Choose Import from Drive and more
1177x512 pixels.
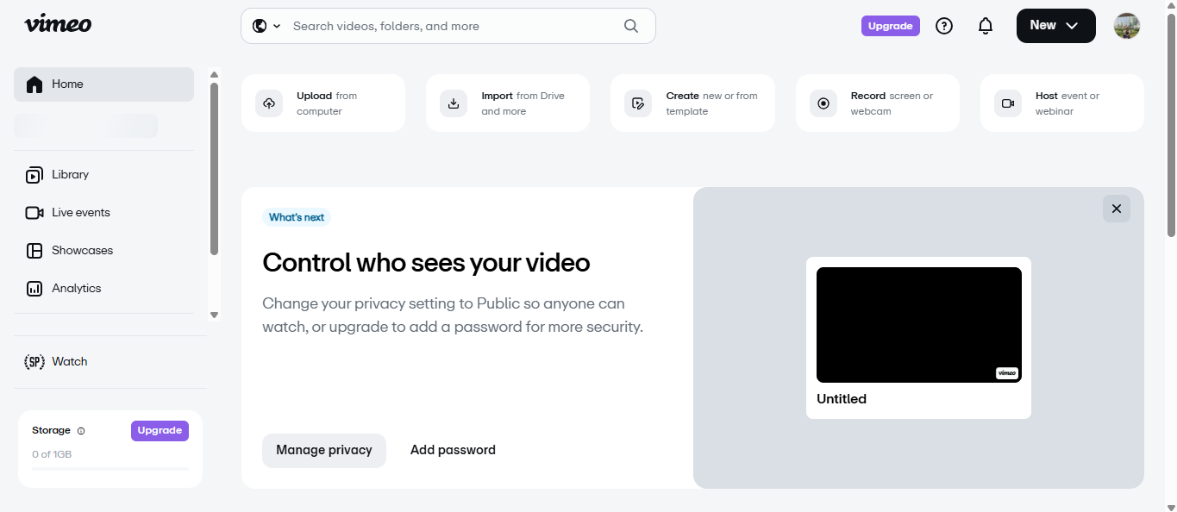click(454, 103)
